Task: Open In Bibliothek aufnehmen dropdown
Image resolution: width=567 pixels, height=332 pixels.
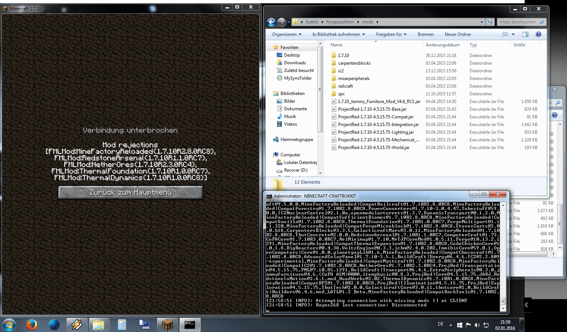Action: pos(339,34)
